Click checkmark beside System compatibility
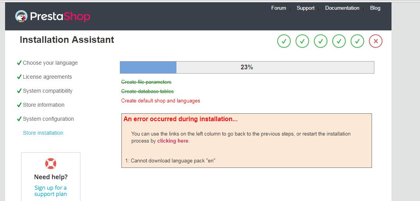420x201 pixels. point(19,91)
